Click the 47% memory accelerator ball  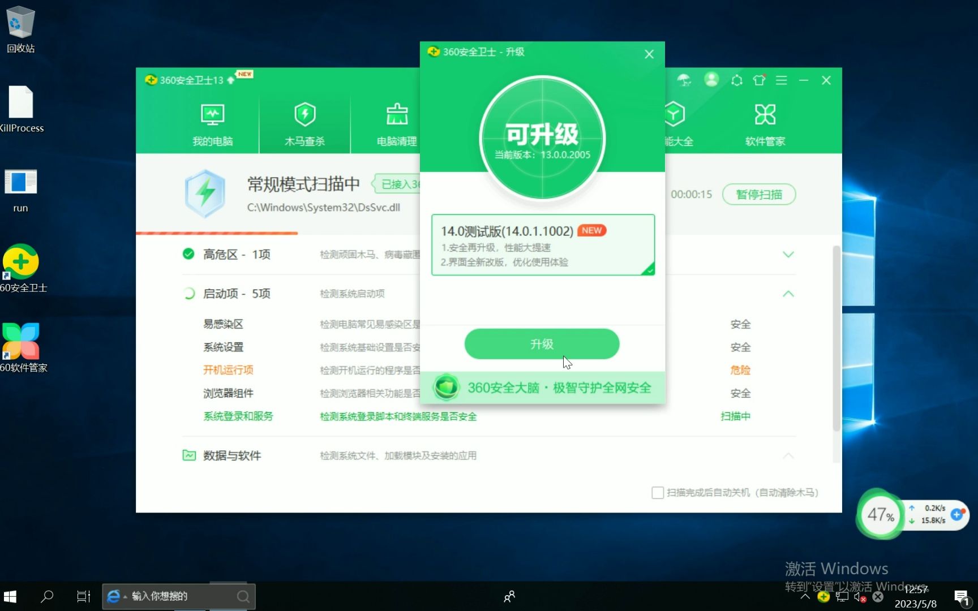pos(881,515)
